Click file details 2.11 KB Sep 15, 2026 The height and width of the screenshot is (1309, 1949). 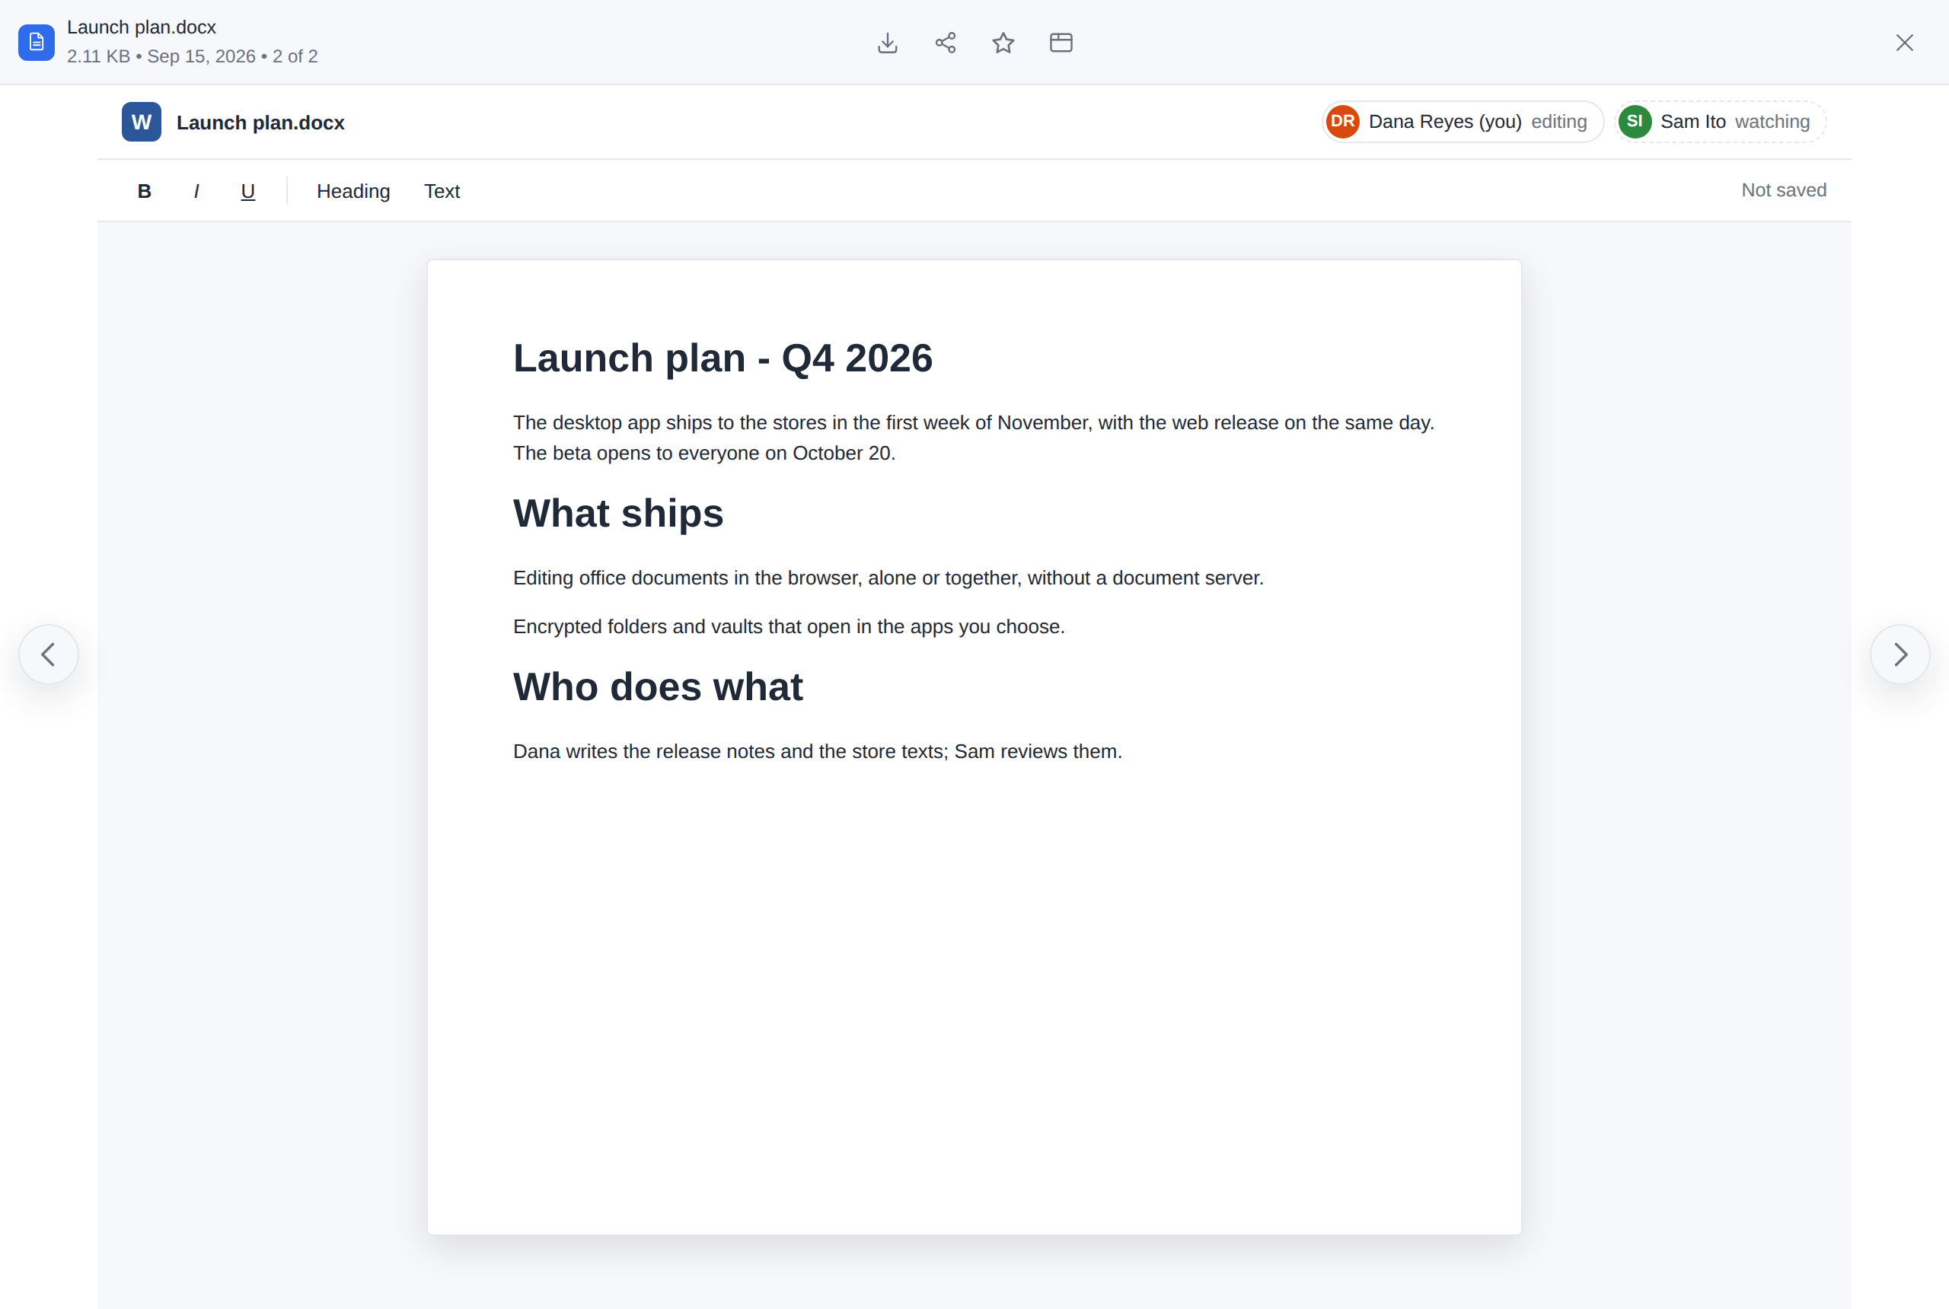coord(192,56)
